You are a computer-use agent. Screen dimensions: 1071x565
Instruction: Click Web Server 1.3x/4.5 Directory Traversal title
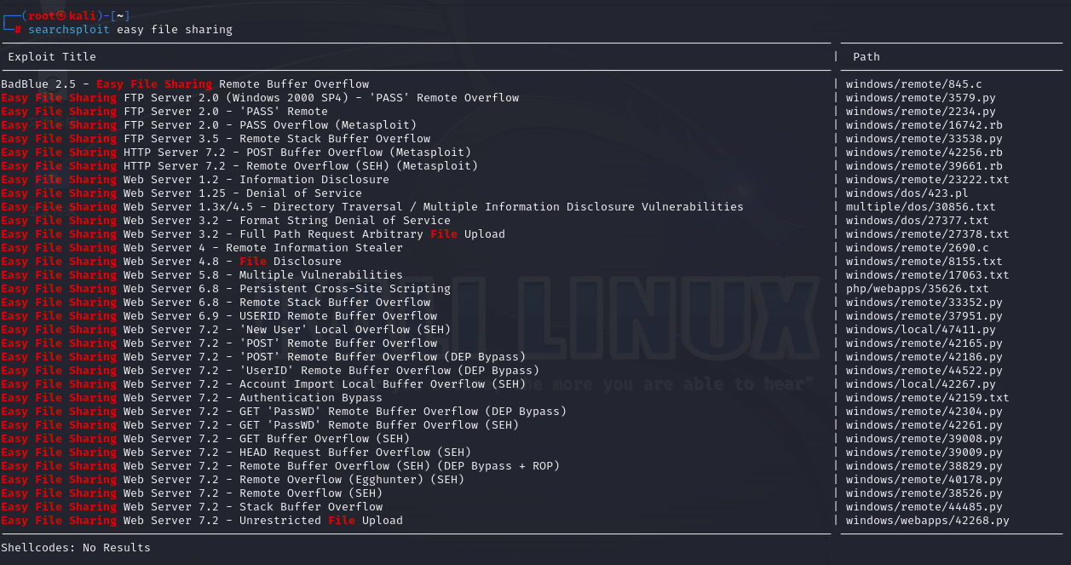tap(372, 207)
